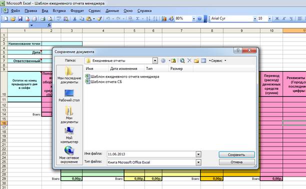Viewport: 306px width, 189px height.
Task: Open the Arial Cyr font dropdown
Action: [254, 18]
